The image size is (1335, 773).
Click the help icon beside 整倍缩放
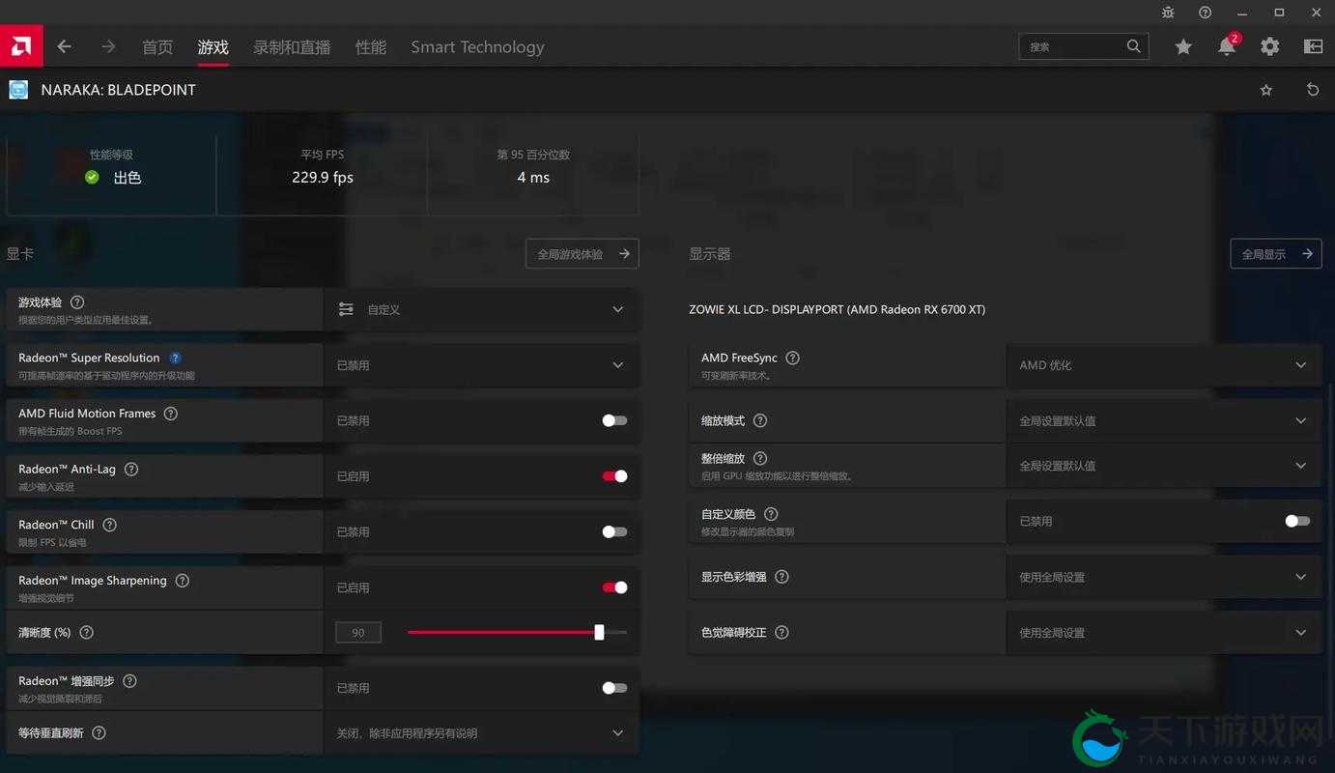760,459
